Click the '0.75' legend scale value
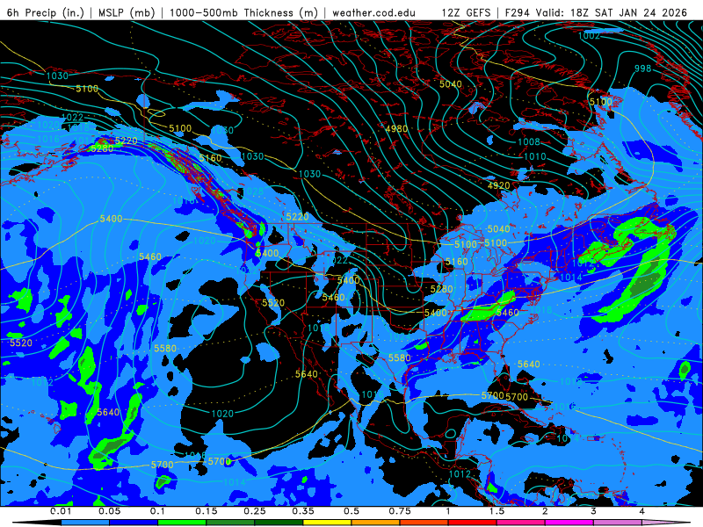703x527 pixels. point(400,511)
